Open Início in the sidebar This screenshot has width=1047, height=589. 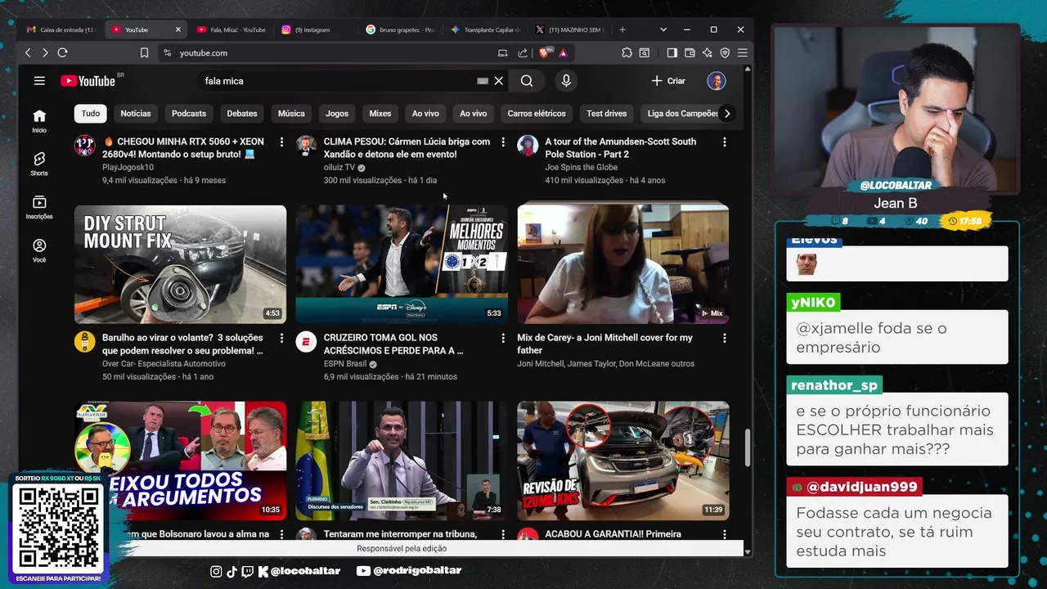39,121
